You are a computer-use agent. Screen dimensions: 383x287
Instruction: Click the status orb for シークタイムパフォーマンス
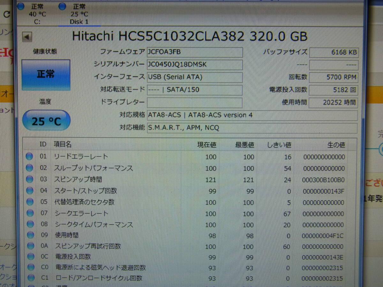(30, 224)
